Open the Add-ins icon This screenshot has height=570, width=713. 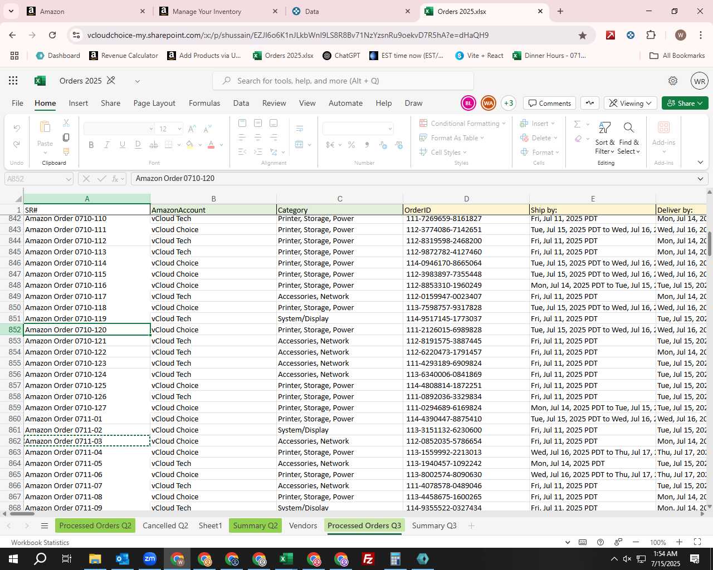pos(663,127)
